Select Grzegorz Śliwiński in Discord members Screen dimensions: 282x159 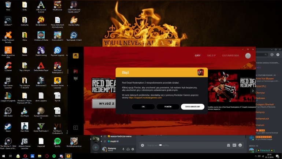coord(264,104)
